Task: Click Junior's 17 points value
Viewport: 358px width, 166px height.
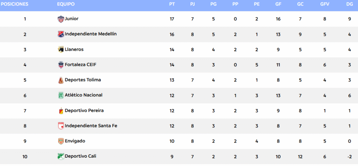Action: [x=172, y=19]
